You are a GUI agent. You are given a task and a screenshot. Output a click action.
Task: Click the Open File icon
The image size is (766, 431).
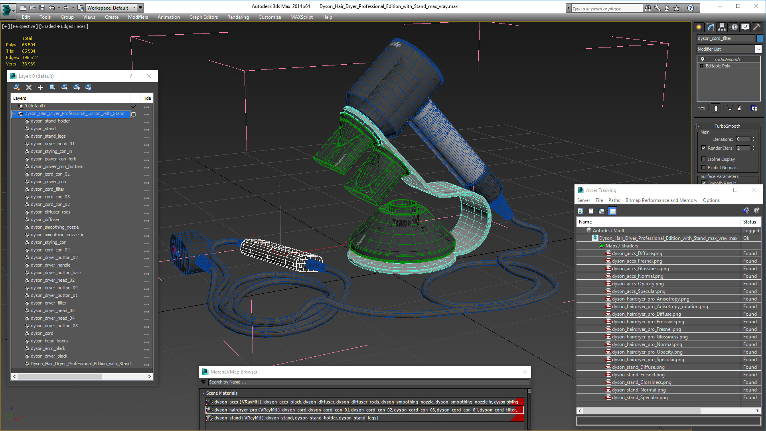(x=32, y=8)
